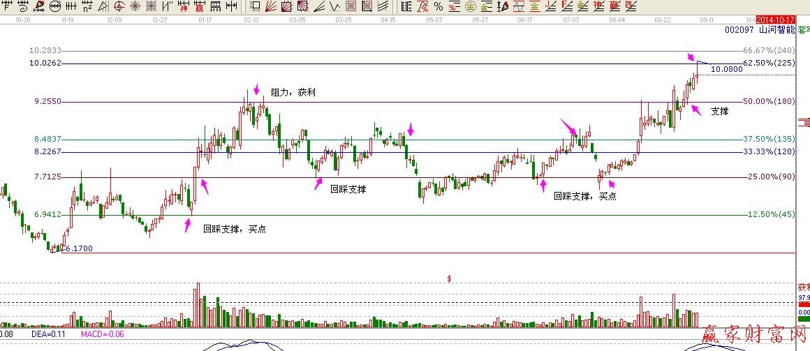Select the 50.00%(180) retracement level label
The height and width of the screenshot is (351, 810).
pyautogui.click(x=769, y=101)
